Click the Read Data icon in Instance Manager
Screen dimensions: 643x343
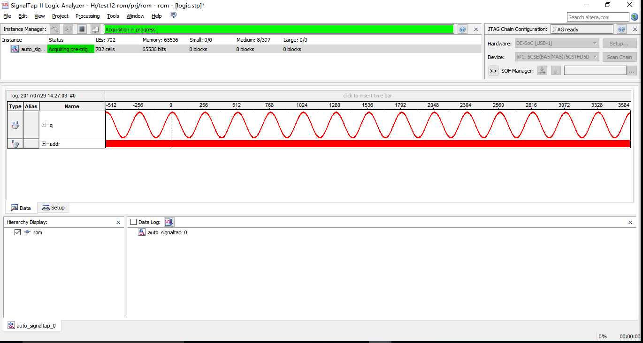pos(95,29)
